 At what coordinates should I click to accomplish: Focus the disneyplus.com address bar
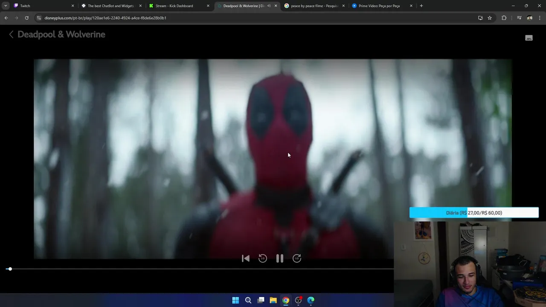(256, 18)
